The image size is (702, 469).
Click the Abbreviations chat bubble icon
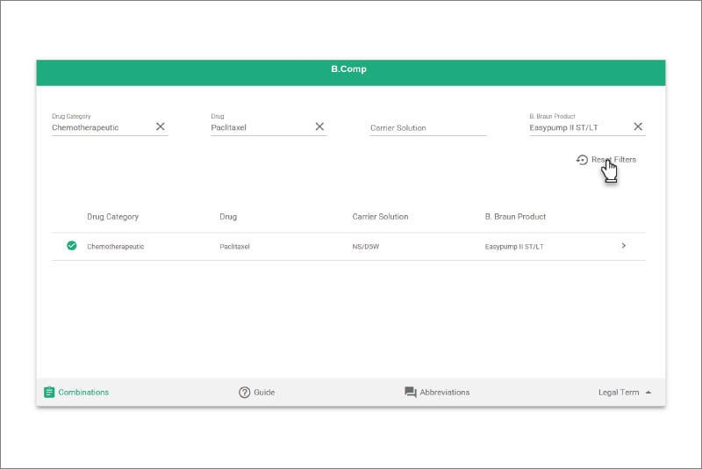pos(411,392)
